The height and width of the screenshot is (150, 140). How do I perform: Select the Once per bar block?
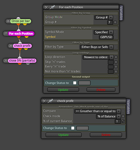(21, 21)
